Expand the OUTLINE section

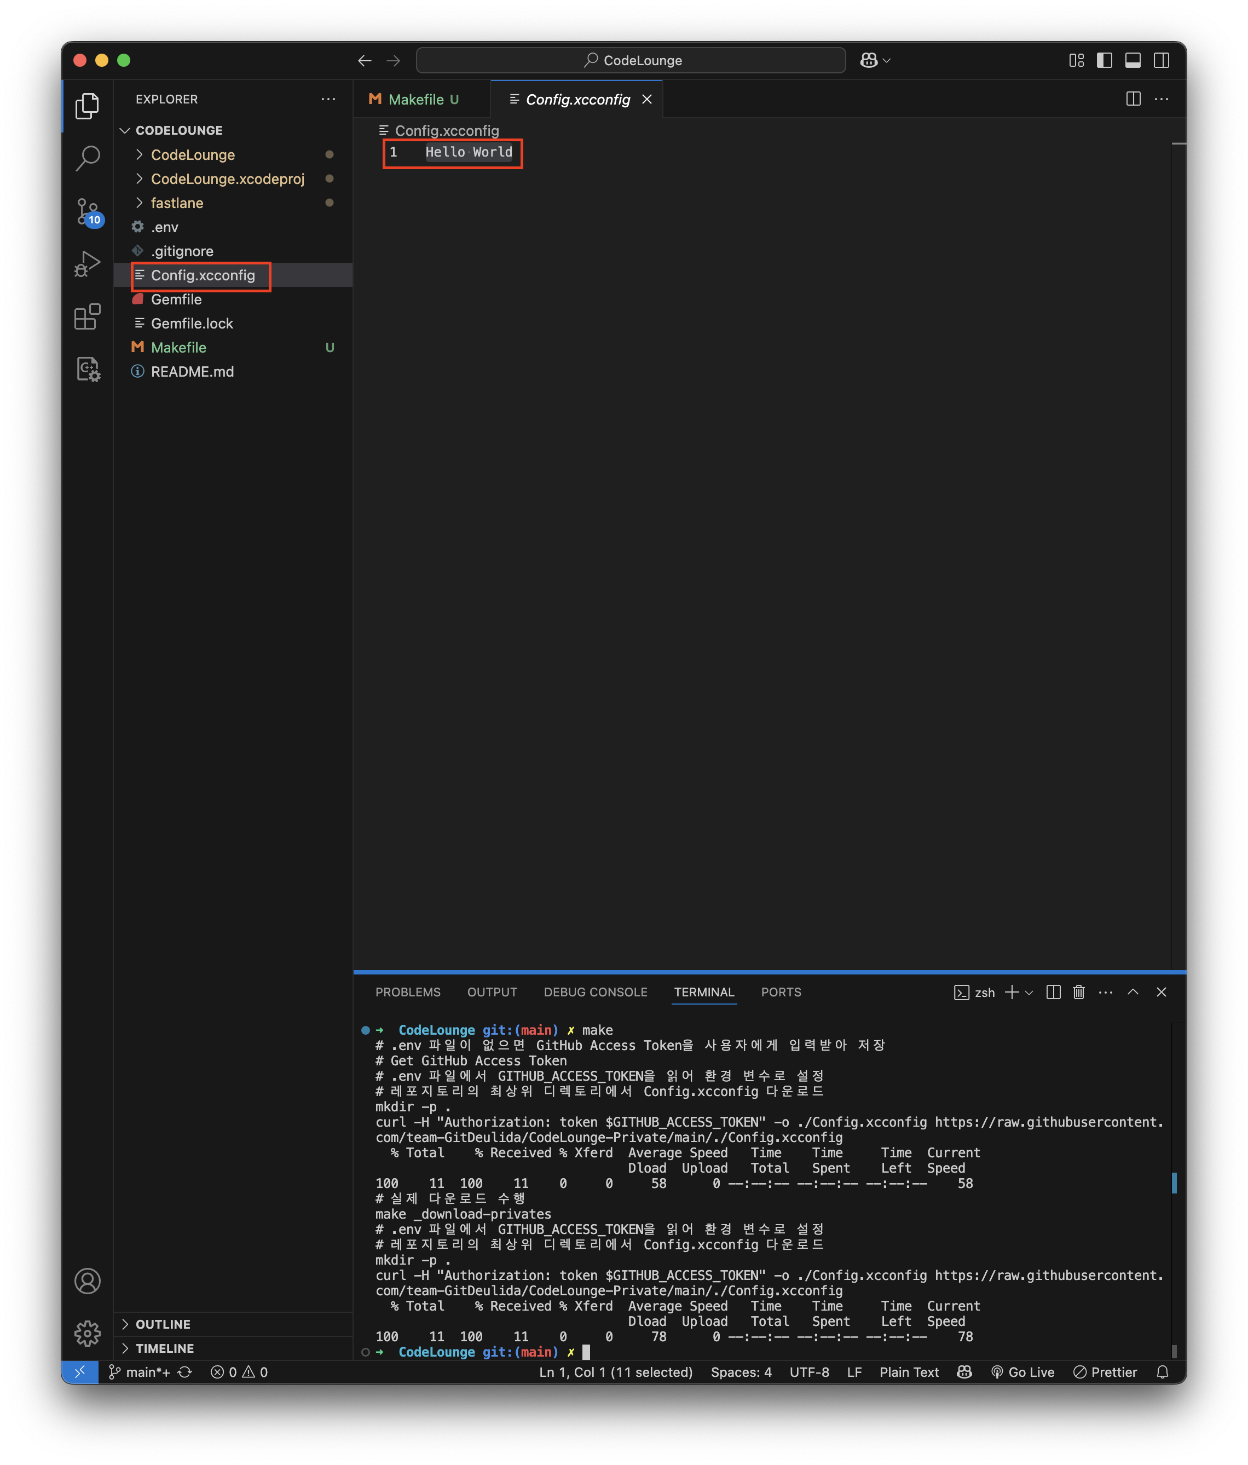point(233,1324)
